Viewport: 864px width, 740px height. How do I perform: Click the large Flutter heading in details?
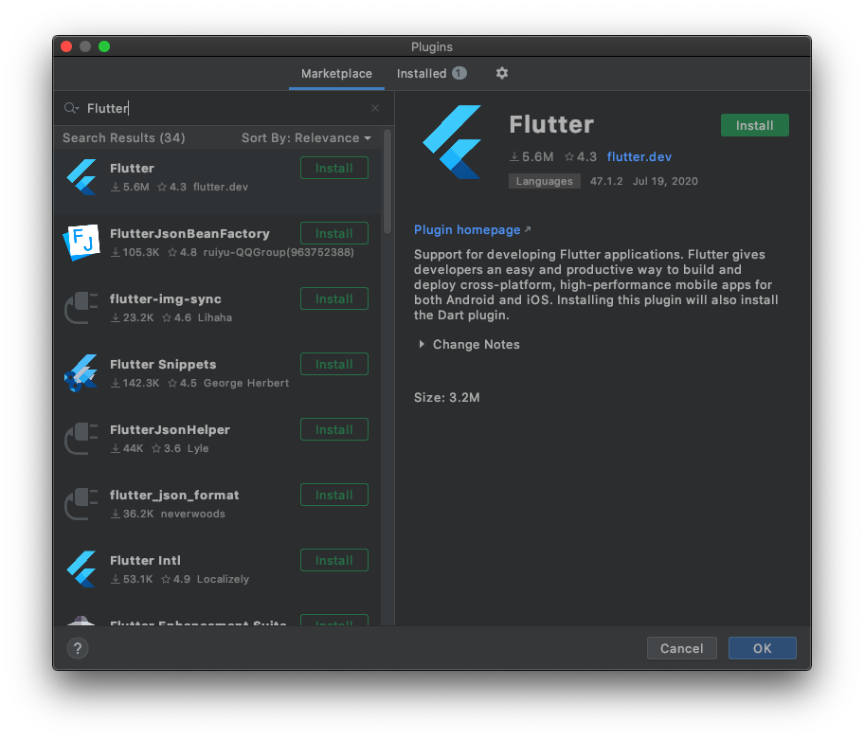551,124
